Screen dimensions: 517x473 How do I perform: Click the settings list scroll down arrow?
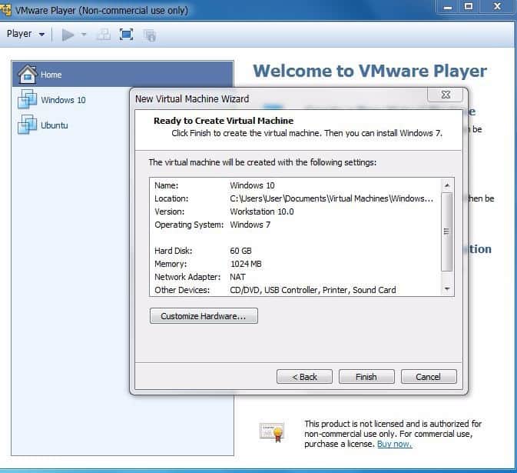click(447, 289)
